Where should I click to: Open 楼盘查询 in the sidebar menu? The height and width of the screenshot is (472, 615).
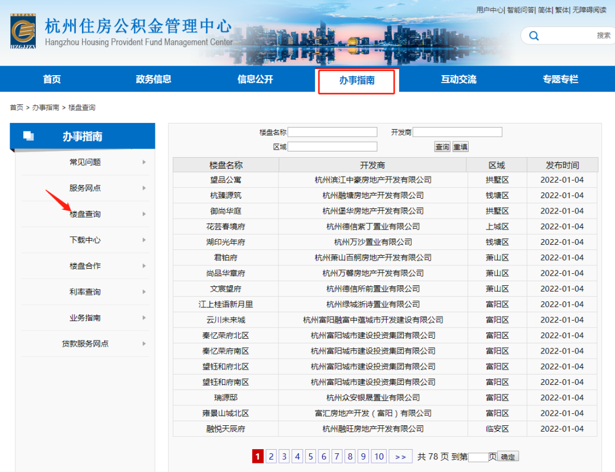(85, 214)
